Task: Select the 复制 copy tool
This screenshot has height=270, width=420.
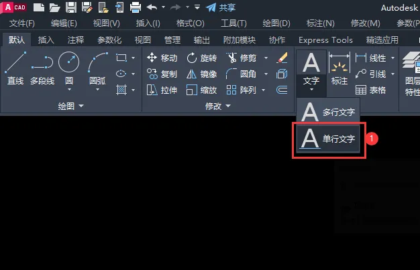Action: pos(162,74)
